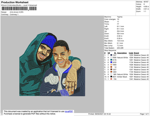Viewport: 150px width, 116px height.
Task: Click the Width value '4.81 in'
Action: [x=146, y=9]
